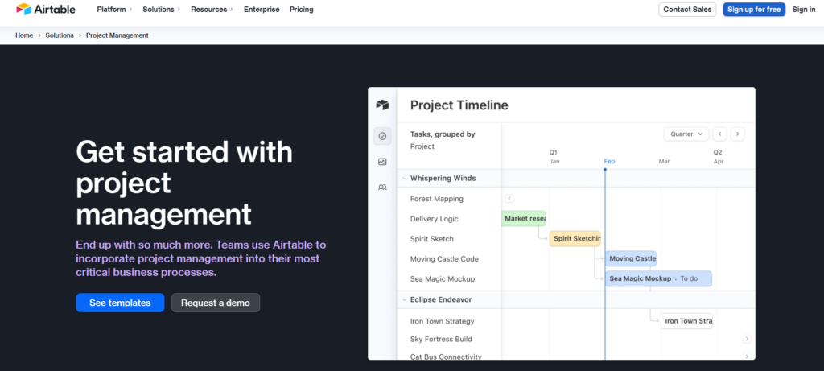Click Sign up for free button

753,10
